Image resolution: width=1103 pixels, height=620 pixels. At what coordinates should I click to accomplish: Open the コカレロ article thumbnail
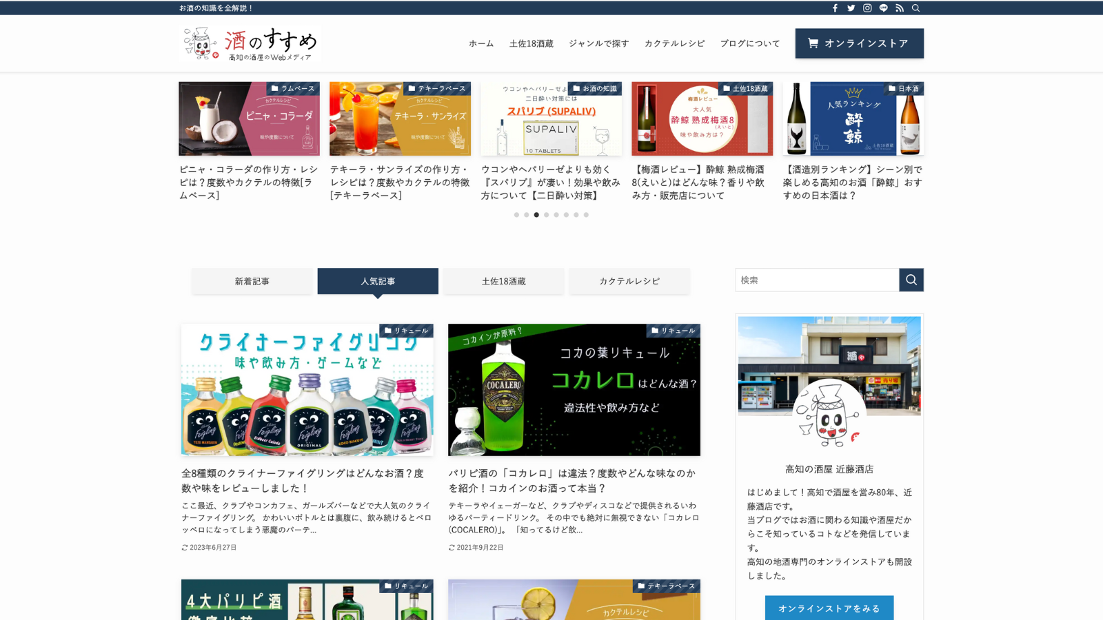(574, 390)
